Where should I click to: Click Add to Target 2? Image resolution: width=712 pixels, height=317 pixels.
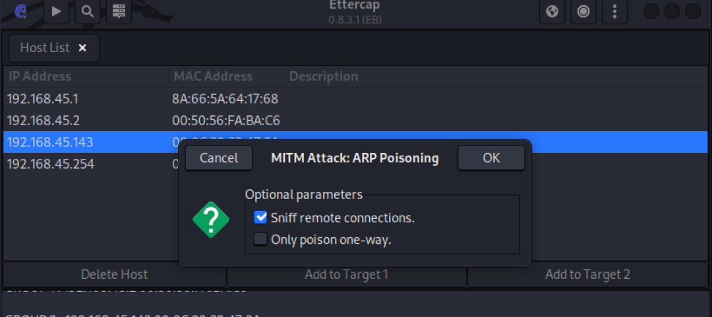coord(587,274)
